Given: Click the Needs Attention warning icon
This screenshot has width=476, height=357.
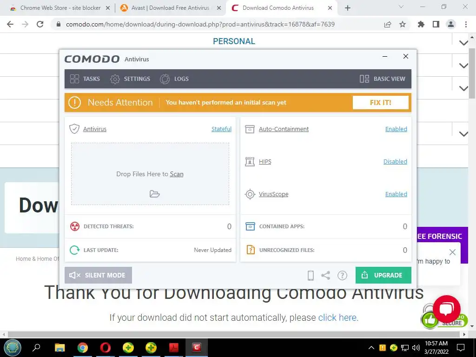Looking at the screenshot, I should pyautogui.click(x=74, y=103).
